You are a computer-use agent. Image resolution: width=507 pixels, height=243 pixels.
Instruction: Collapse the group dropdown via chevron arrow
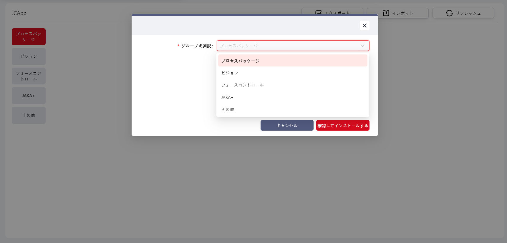click(362, 46)
